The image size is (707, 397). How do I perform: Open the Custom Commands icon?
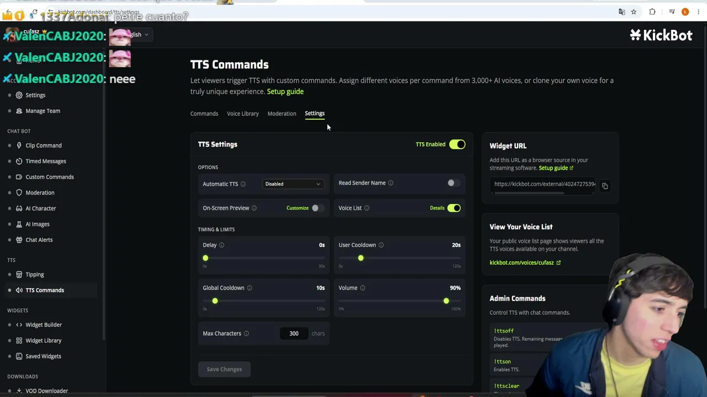[19, 177]
